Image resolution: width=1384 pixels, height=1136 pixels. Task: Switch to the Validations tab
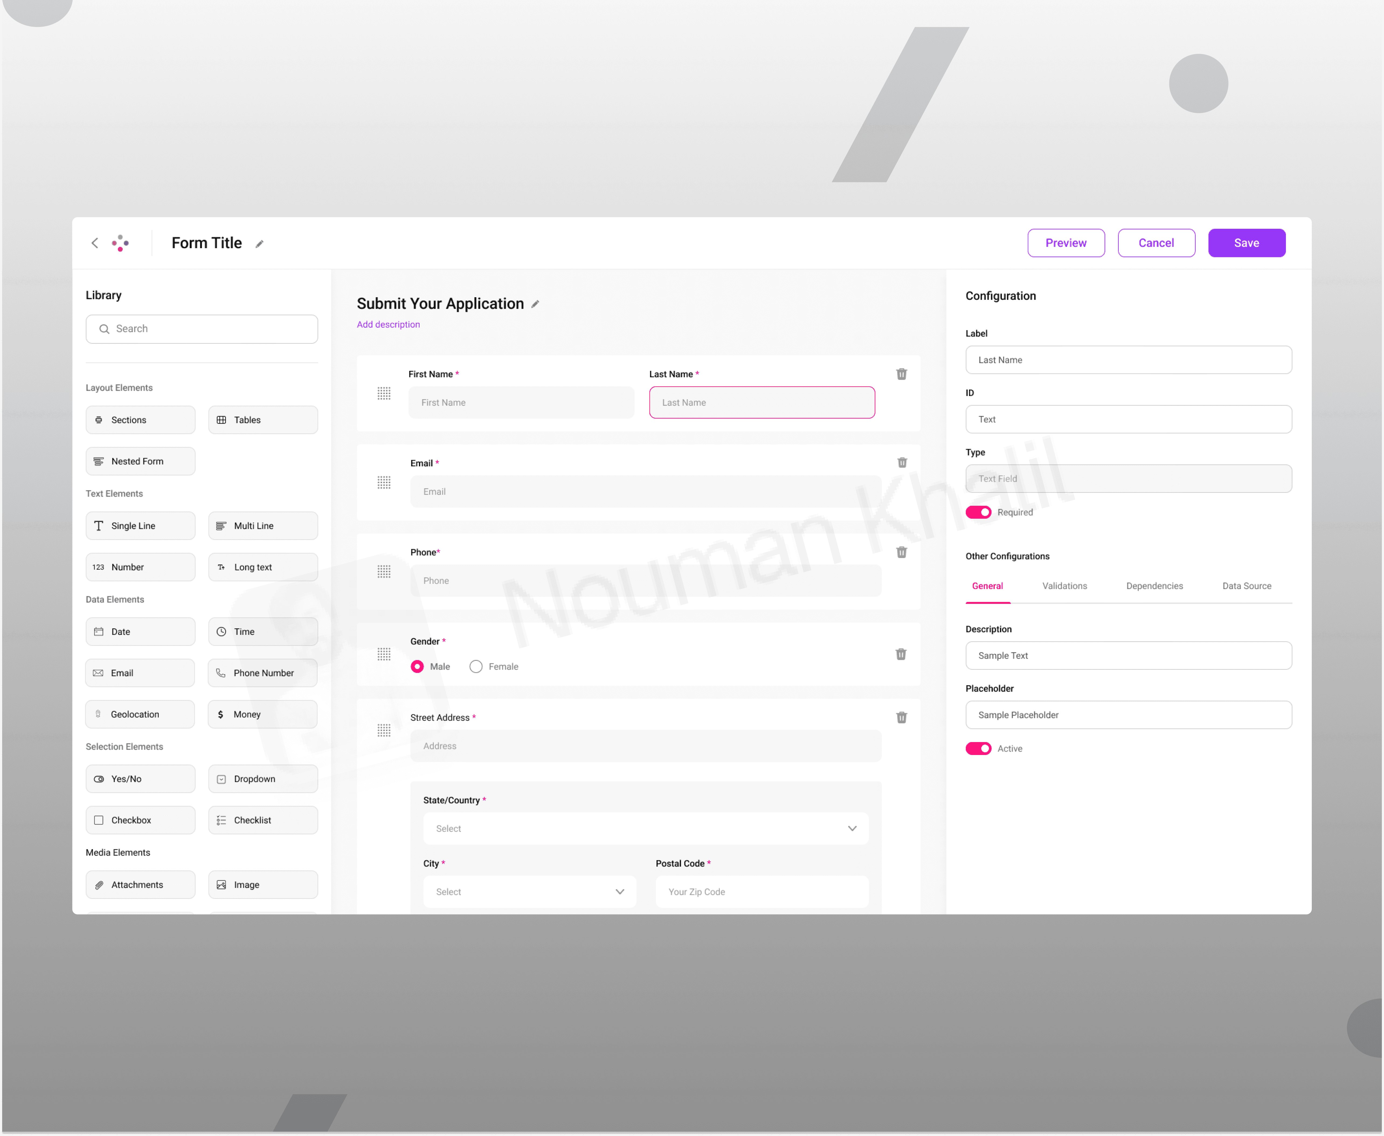(1064, 586)
